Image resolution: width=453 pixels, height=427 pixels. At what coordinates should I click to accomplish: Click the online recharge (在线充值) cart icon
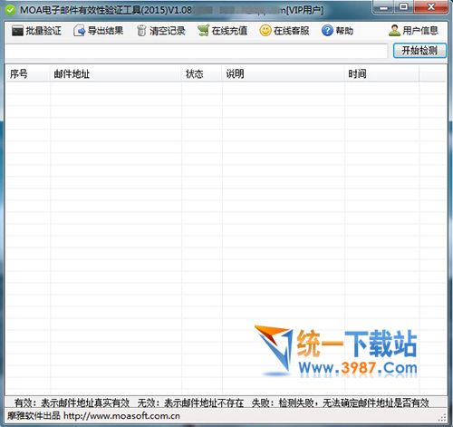pos(203,31)
